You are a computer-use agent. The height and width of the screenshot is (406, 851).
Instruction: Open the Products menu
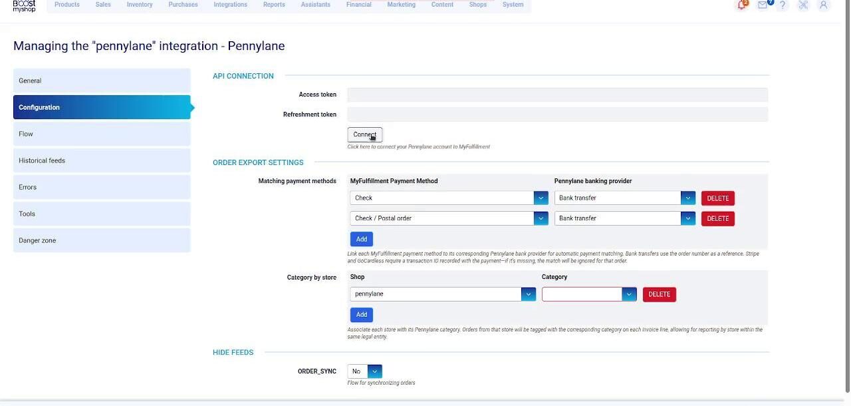pos(67,5)
